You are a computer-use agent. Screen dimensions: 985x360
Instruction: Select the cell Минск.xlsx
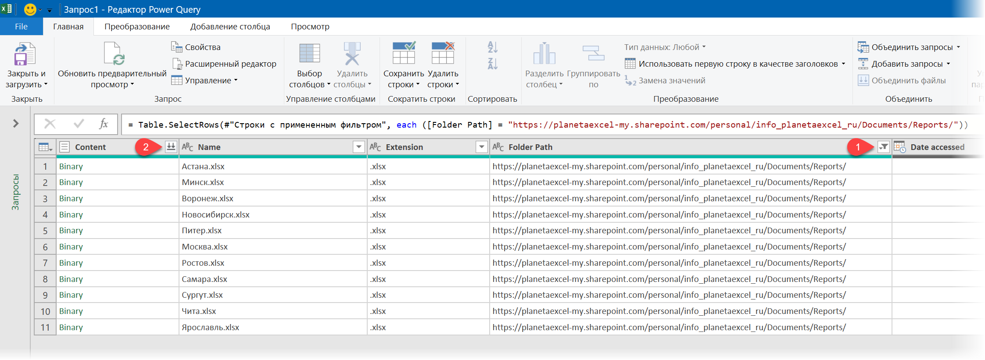point(273,182)
